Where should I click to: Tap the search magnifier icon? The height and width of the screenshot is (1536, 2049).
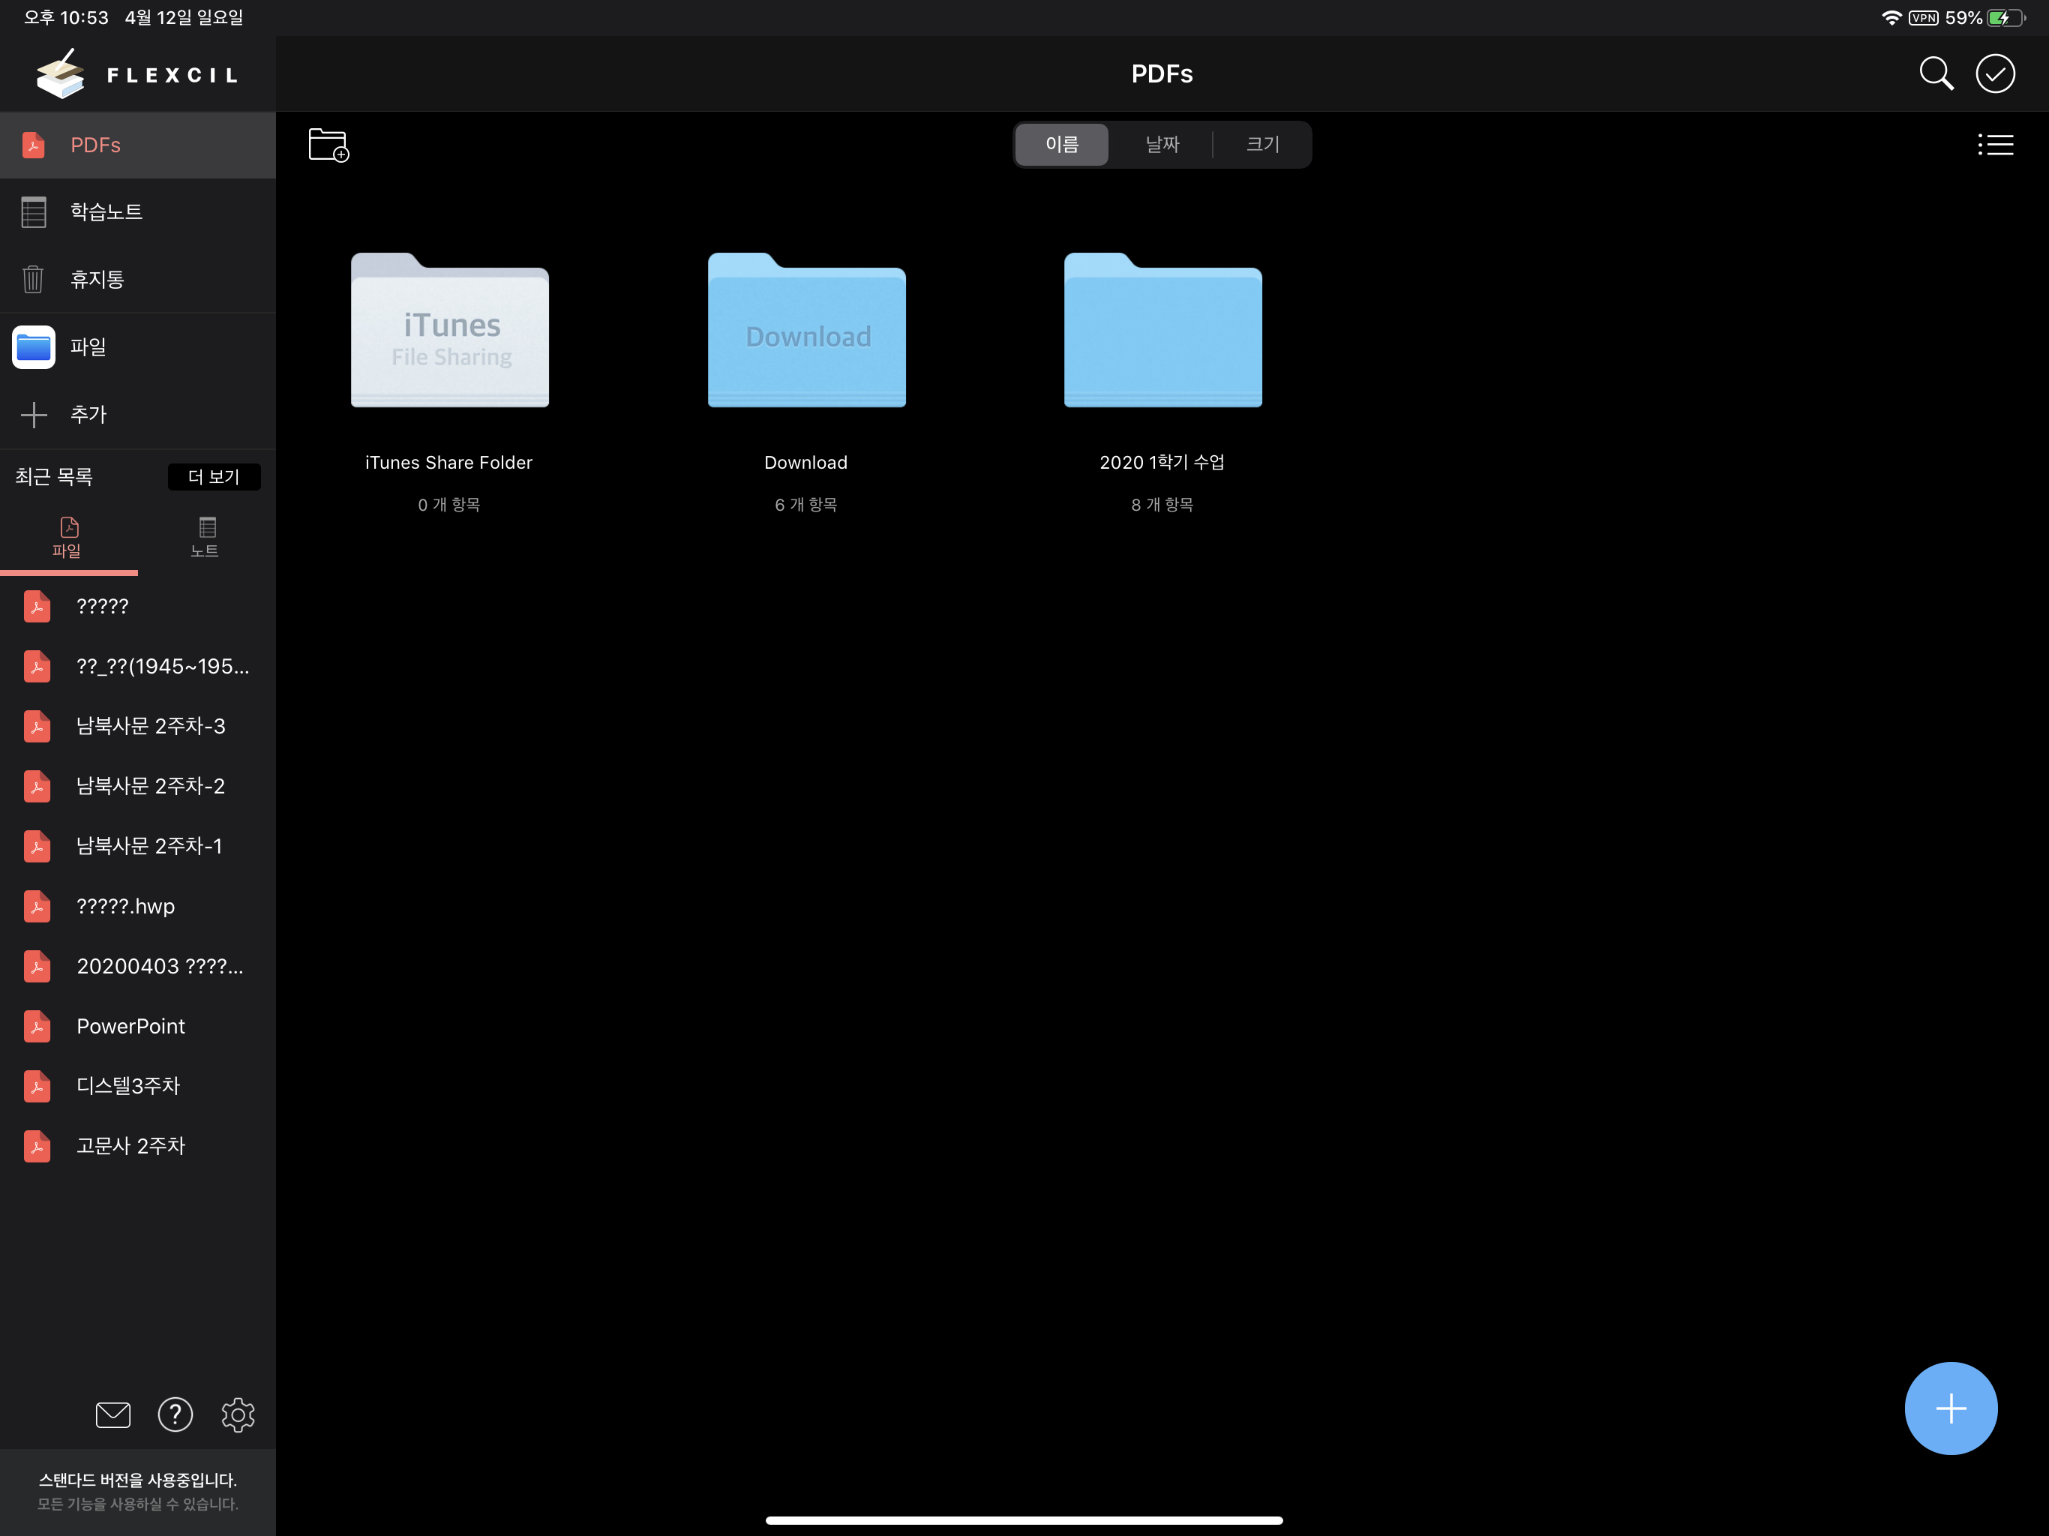1935,73
